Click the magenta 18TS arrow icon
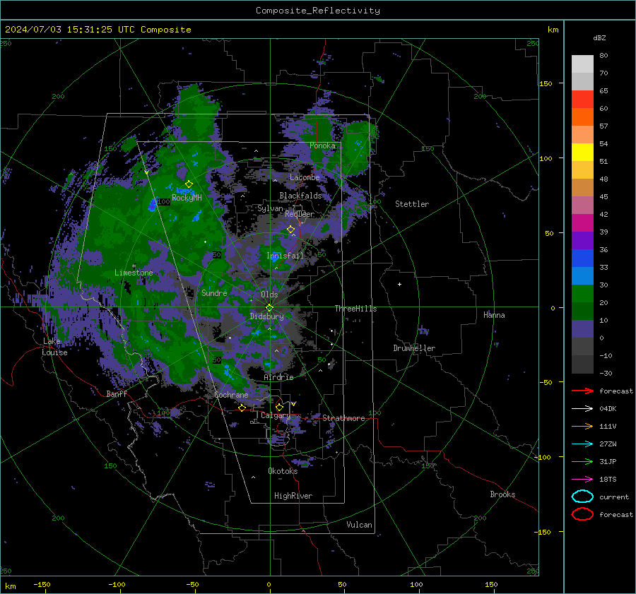This screenshot has height=594, width=636. 582,480
